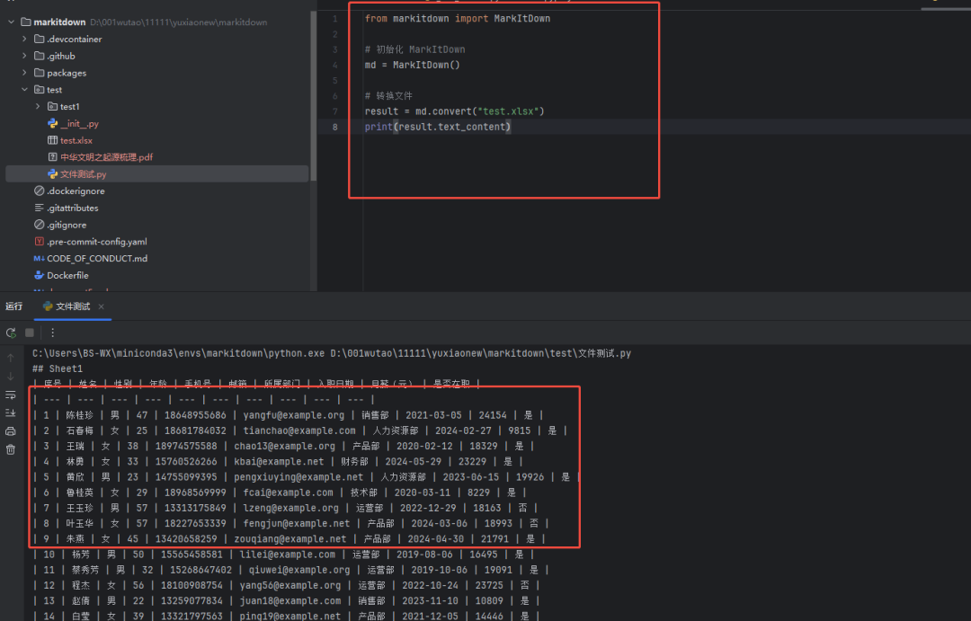
Task: Click line number 8 in the gutter
Action: (x=335, y=127)
